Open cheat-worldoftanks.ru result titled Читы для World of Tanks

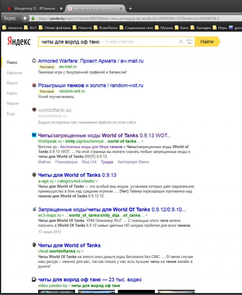coord(69,246)
